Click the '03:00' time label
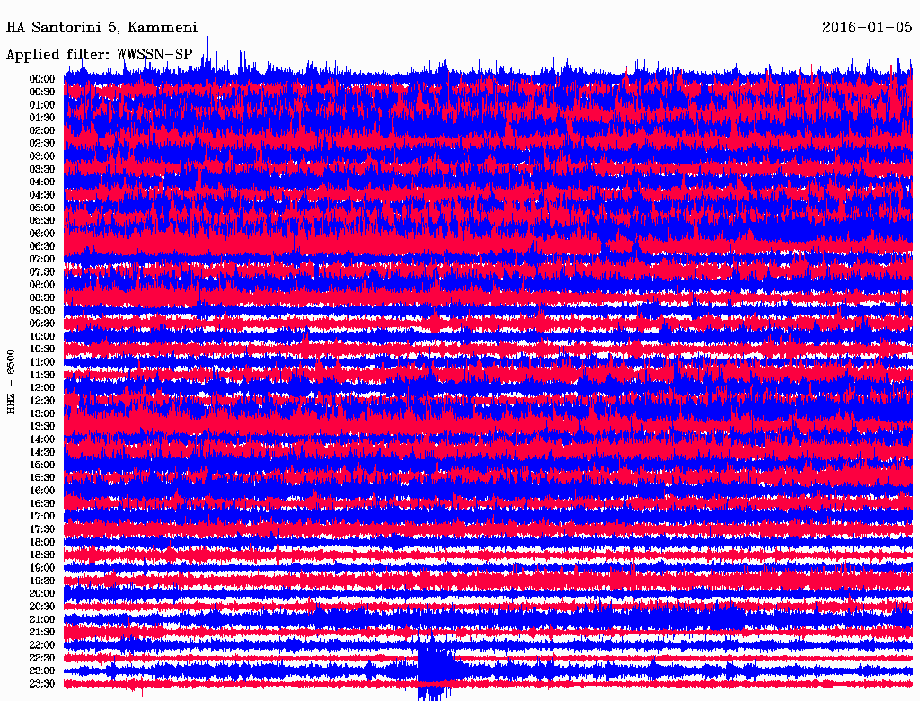This screenshot has width=920, height=701. (x=42, y=156)
